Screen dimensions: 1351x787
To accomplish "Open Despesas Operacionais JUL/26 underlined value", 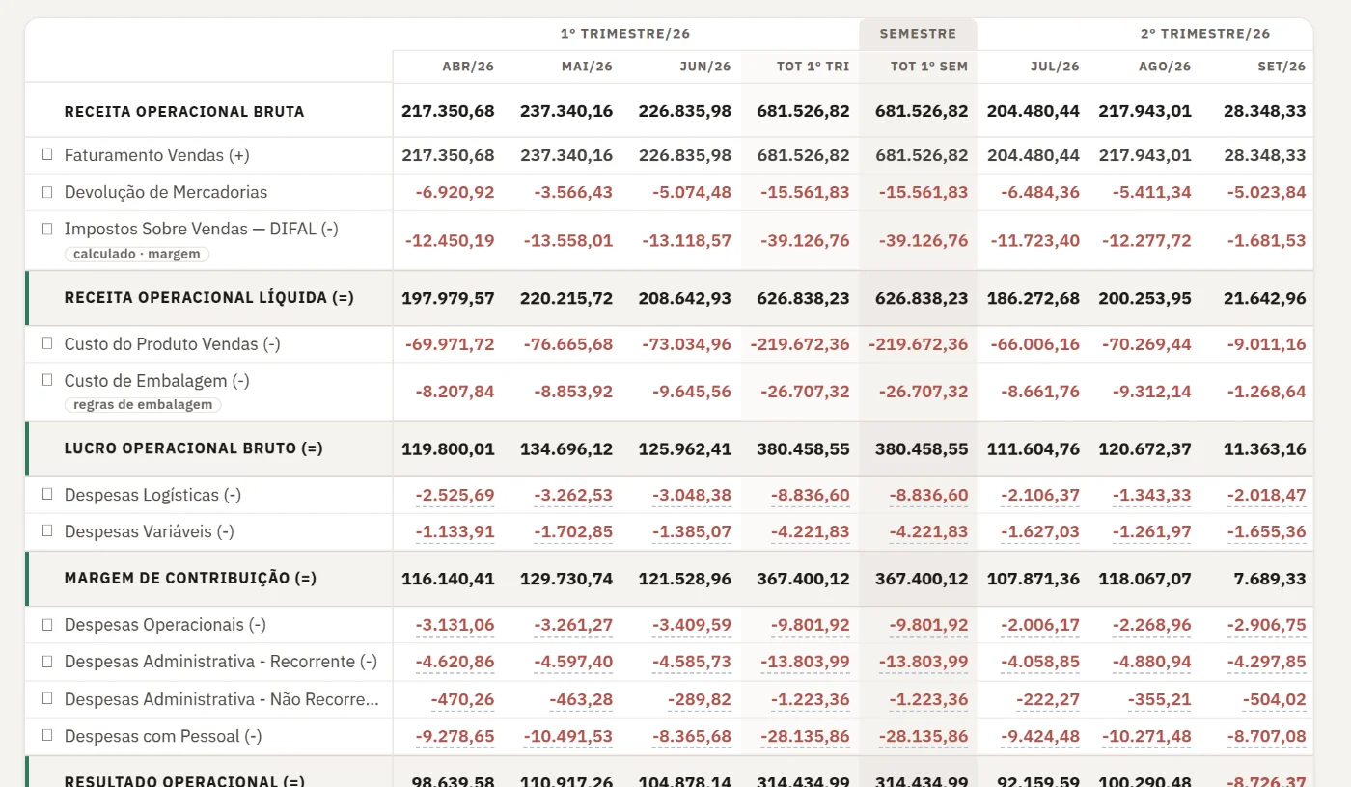I will point(1040,626).
